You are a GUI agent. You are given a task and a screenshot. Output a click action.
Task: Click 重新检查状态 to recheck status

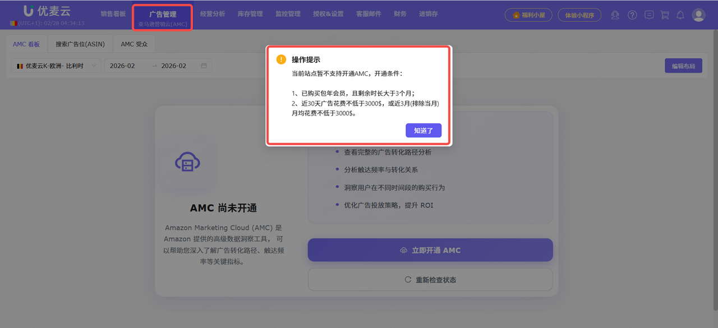(x=430, y=279)
